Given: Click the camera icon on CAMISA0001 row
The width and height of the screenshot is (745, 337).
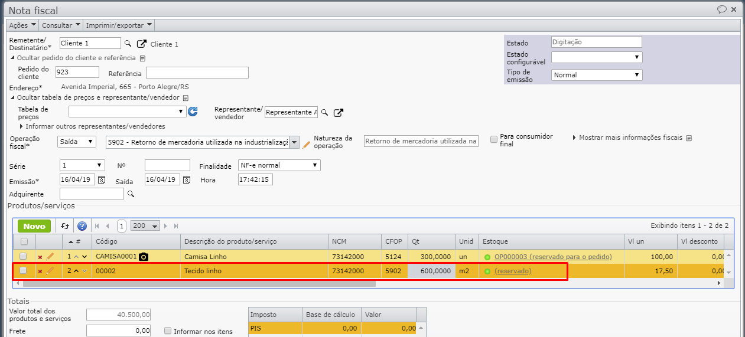Looking at the screenshot, I should click(x=143, y=257).
